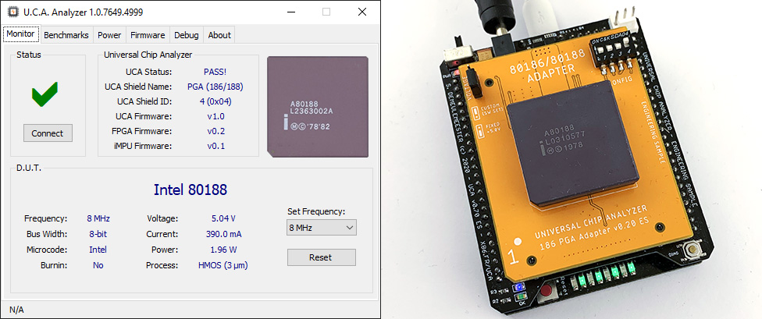The height and width of the screenshot is (319, 762).
Task: Click the A80188 chip thumbnail image
Action: click(318, 107)
